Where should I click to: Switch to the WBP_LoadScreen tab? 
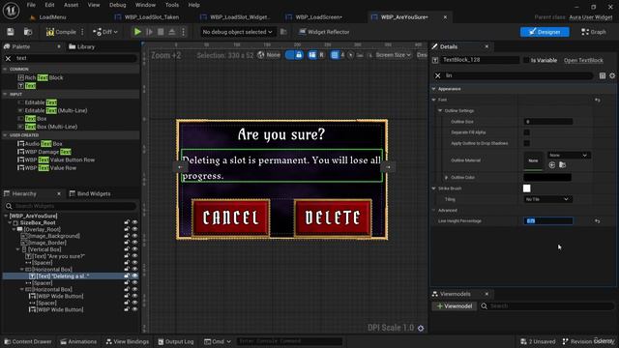click(318, 17)
